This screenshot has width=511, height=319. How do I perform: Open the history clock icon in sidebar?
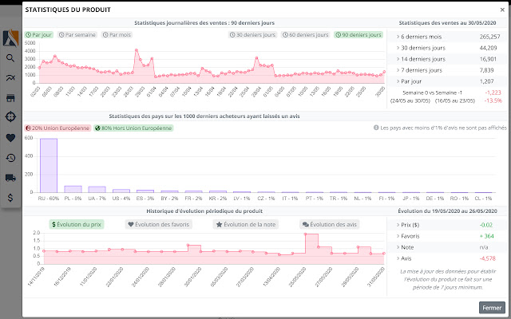[x=11, y=157]
